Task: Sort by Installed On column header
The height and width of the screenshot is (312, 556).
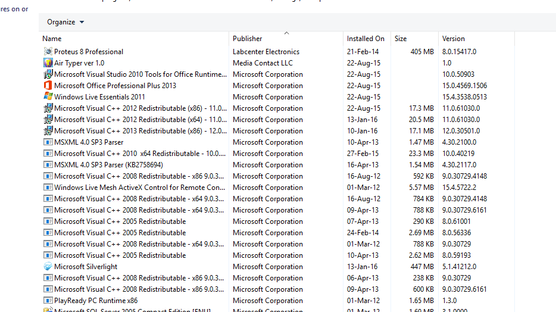Action: [366, 39]
